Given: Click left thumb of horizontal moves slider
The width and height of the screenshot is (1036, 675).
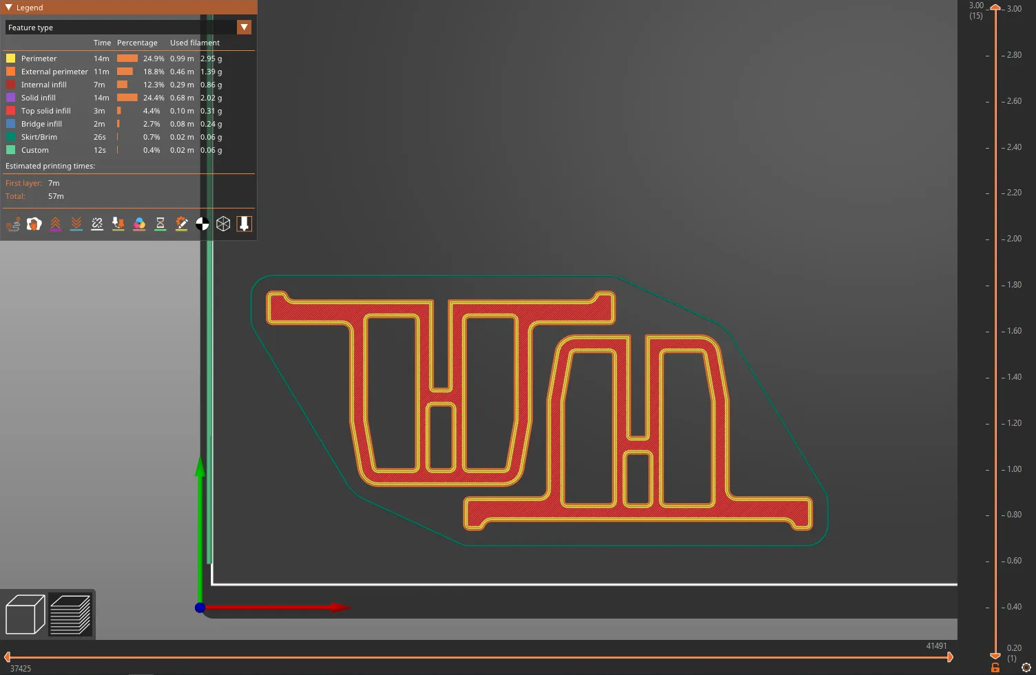Looking at the screenshot, I should tap(8, 657).
